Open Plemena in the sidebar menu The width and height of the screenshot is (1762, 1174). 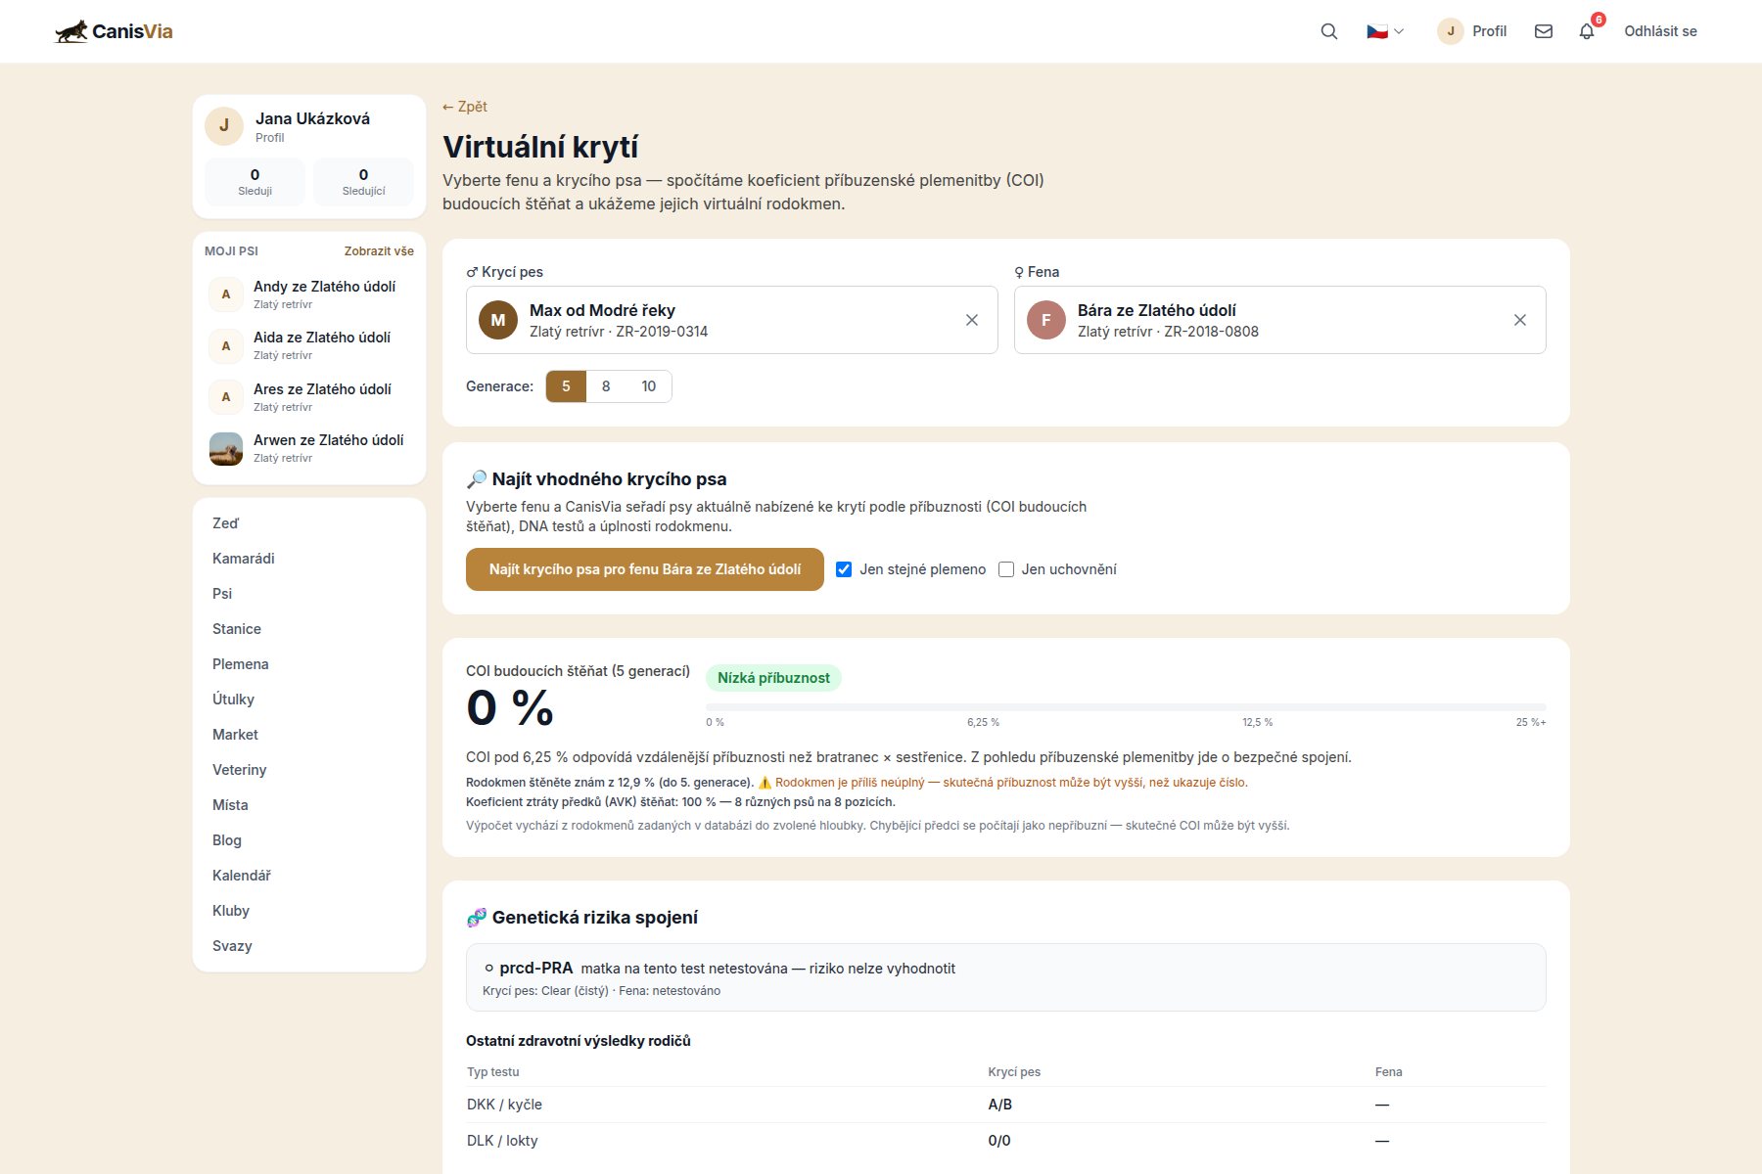click(x=241, y=664)
